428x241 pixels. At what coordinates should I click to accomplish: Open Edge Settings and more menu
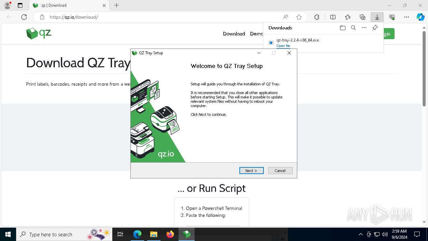click(407, 17)
